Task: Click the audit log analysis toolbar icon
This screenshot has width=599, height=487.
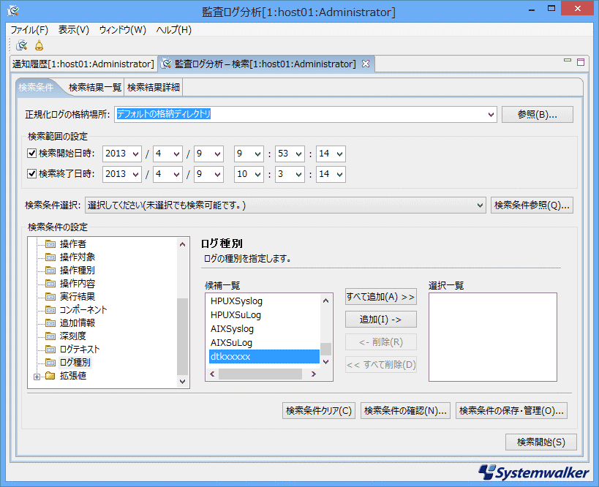Action: [22, 45]
